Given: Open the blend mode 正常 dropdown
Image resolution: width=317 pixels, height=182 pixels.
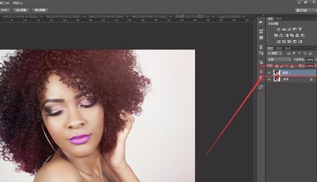Looking at the screenshot, I should coord(279,59).
